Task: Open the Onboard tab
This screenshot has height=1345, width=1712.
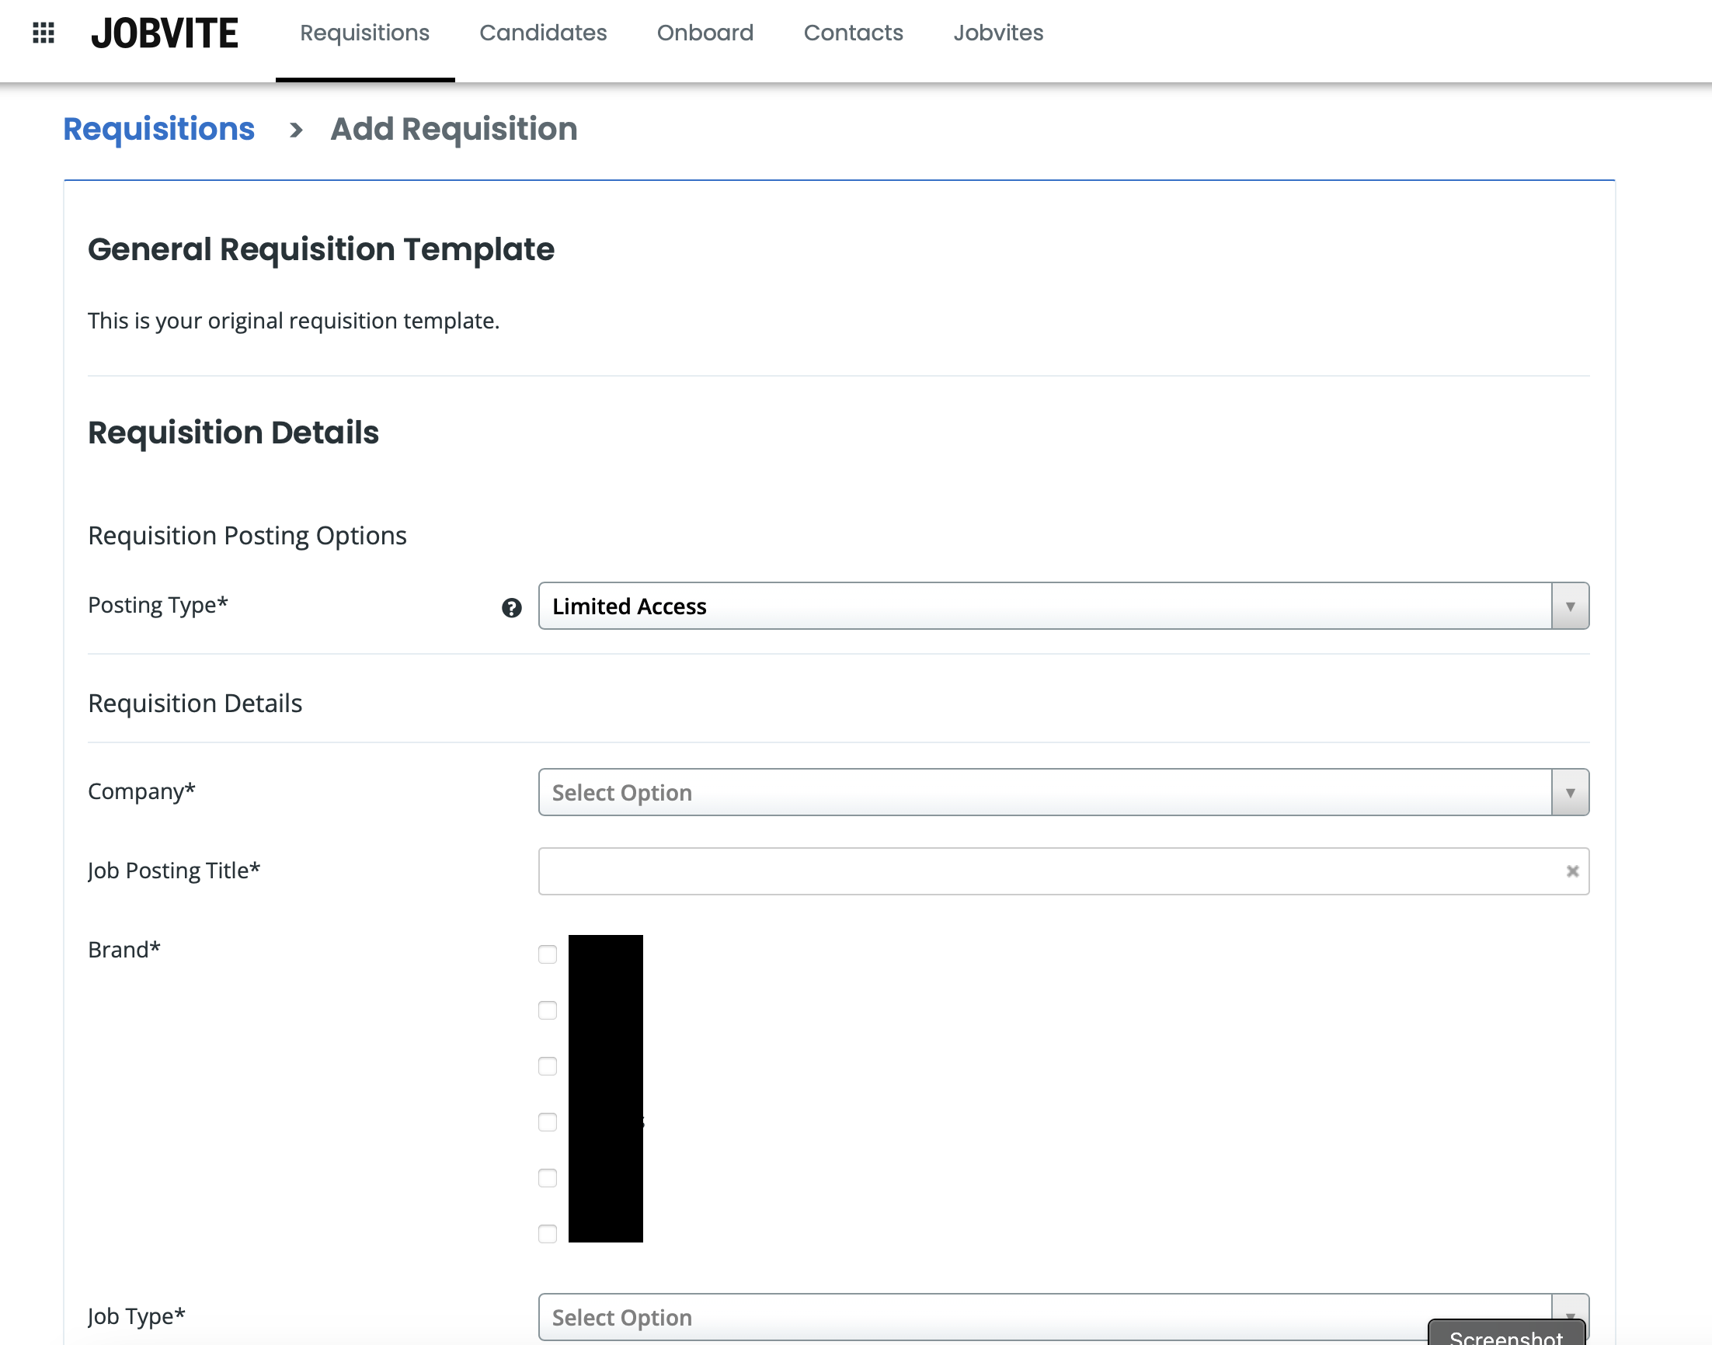Action: [705, 33]
